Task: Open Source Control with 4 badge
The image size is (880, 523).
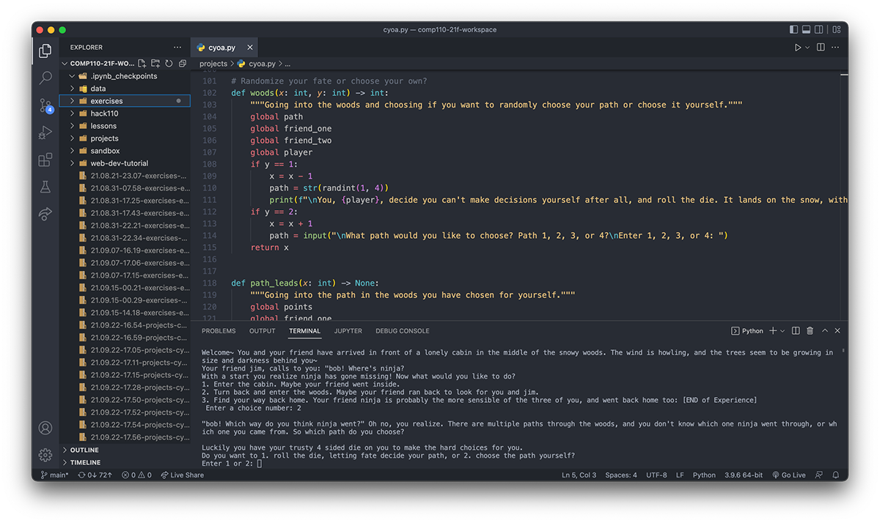Action: coord(45,106)
